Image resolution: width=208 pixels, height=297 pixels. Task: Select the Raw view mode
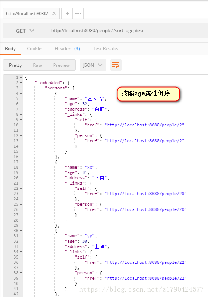pos(37,65)
